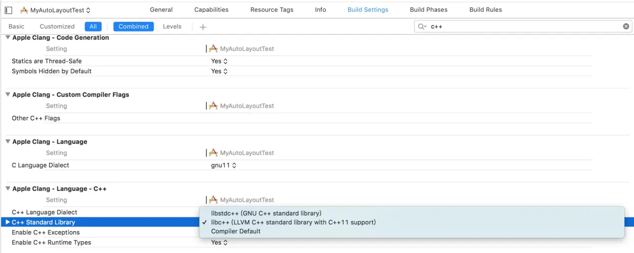Image resolution: width=634 pixels, height=253 pixels.
Task: Click the c++ search field
Action: [522, 27]
